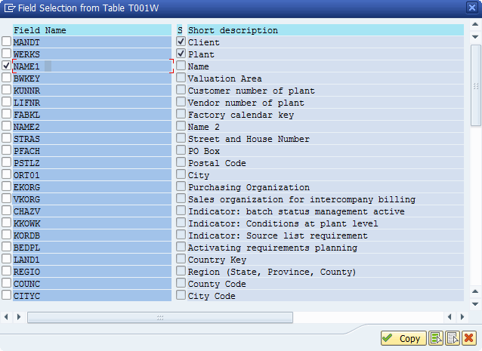Toggle selection checkbox beside Valuation Area

(181, 78)
